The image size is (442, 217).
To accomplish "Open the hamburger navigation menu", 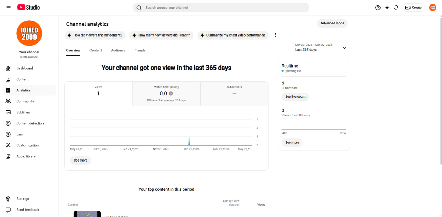I will click(8, 7).
